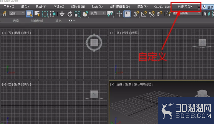Image resolution: width=214 pixels, height=124 pixels.
Task: Open the 图形编辑器(D) menu
Action: coord(119,7)
